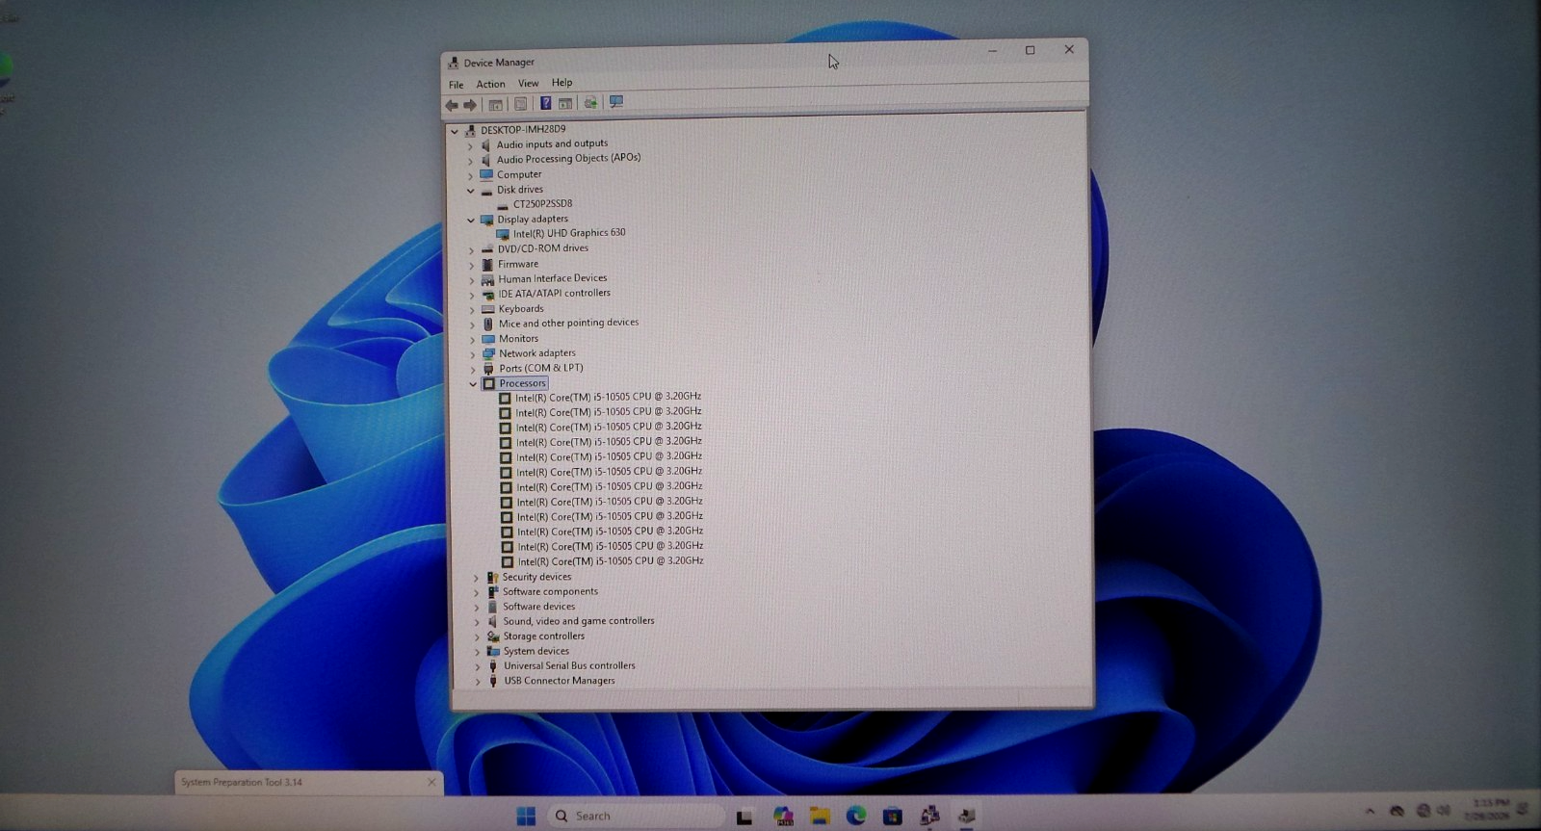Toggle the Show/Hide Console Tree toolbar icon
The height and width of the screenshot is (831, 1541).
[495, 104]
